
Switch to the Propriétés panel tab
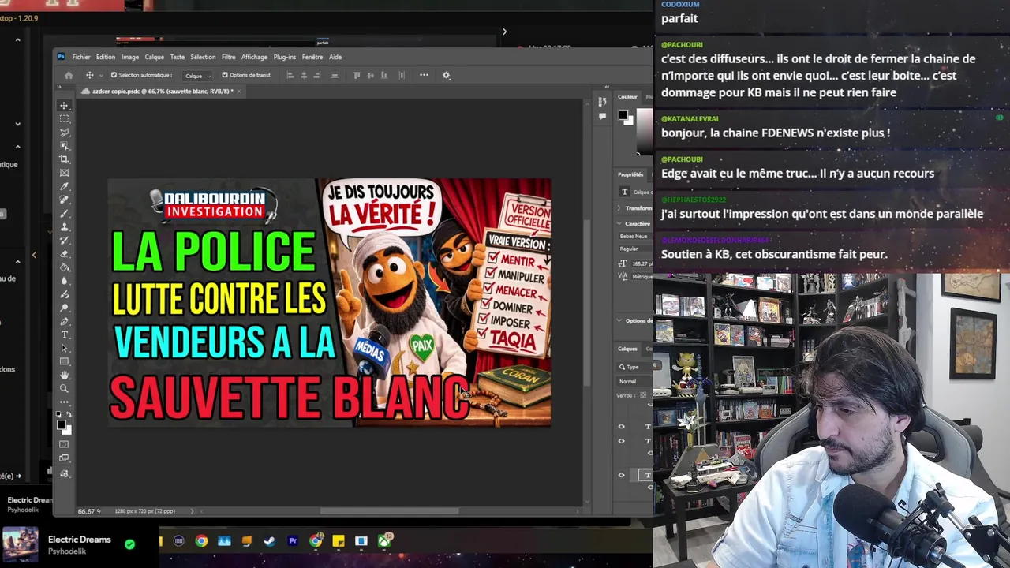point(630,174)
